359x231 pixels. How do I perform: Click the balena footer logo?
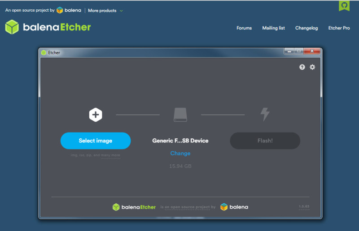tap(234, 207)
